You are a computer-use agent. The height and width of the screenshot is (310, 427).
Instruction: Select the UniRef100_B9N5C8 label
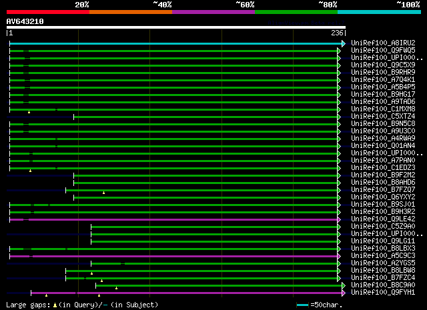[x=383, y=123]
